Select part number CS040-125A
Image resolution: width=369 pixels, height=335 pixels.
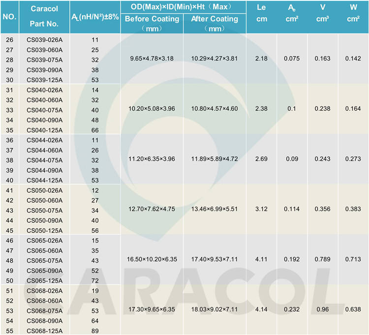coord(44,130)
